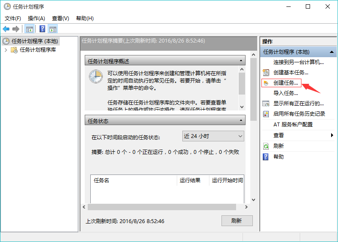Click the 启用所有任务历史记录 icon

point(266,114)
